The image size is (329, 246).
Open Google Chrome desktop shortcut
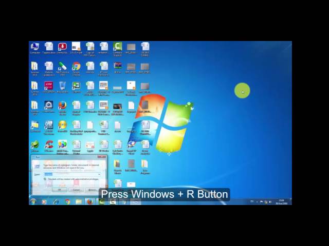[76, 69]
